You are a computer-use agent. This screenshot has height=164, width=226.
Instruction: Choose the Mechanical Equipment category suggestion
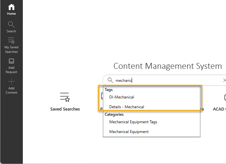tap(129, 132)
